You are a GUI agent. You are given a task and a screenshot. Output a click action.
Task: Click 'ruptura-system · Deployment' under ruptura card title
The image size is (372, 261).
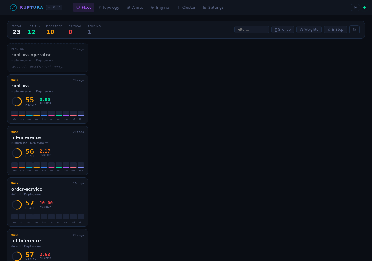pyautogui.click(x=33, y=91)
